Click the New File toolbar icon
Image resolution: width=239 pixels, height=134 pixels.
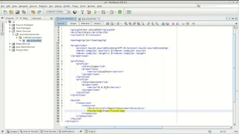[5, 12]
